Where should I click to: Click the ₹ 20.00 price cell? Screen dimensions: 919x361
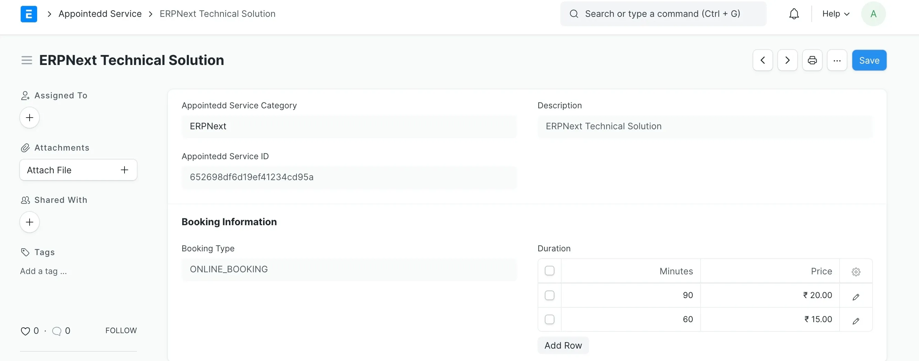click(770, 295)
